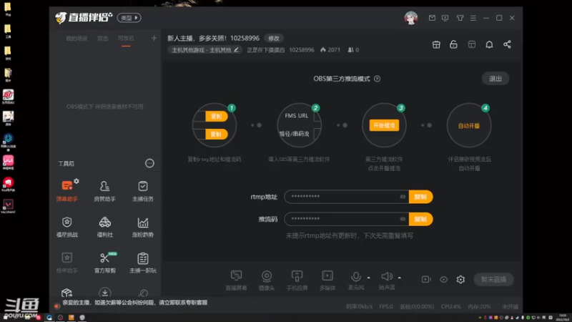Screen dimensions: 572x322
Task: Expand microphone options arrow
Action: [368, 278]
